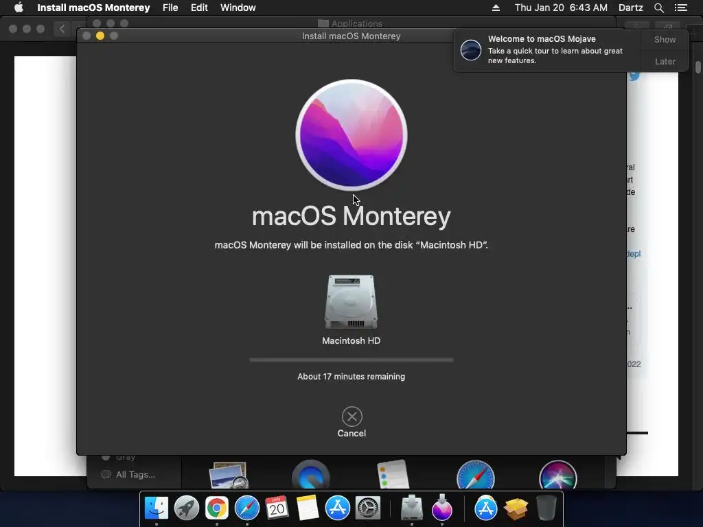Viewport: 703px width, 527px height.
Task: Click the background window scrollbar
Action: [698, 67]
